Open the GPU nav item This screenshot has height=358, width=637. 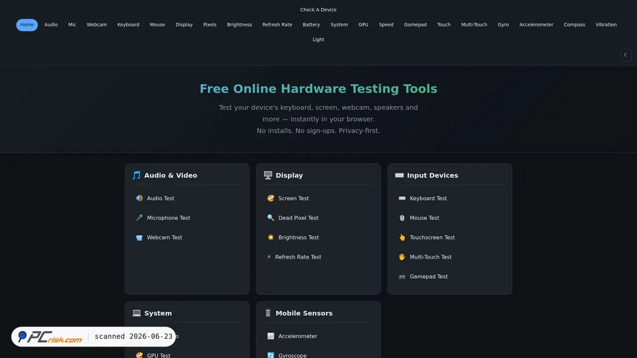point(363,25)
